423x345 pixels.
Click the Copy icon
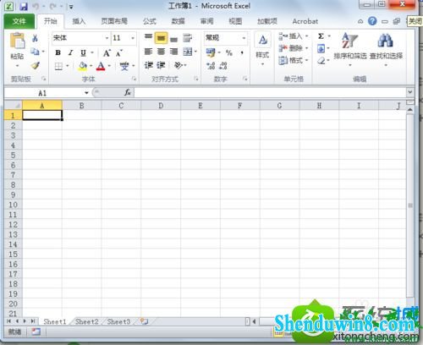[35, 52]
